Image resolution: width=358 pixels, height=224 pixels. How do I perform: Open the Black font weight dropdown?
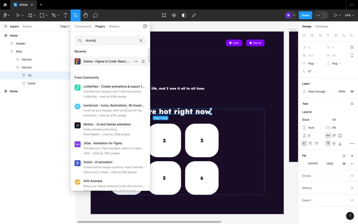click(x=307, y=120)
